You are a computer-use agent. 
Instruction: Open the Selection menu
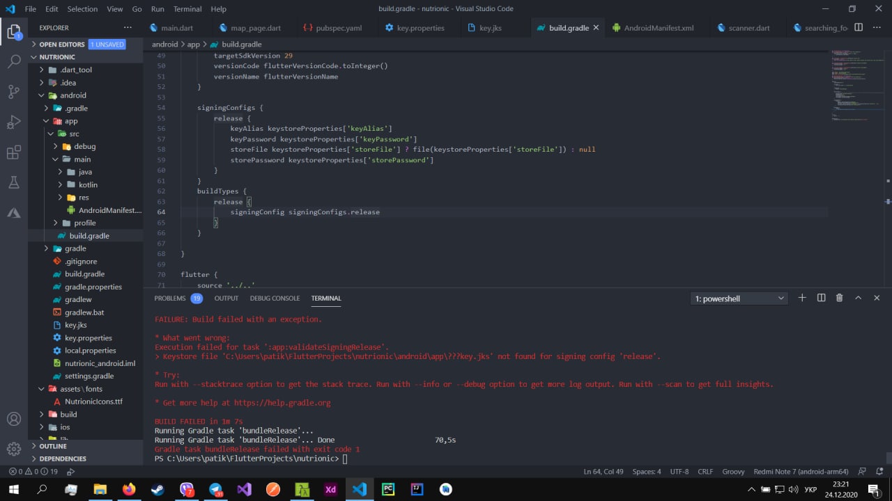(82, 9)
